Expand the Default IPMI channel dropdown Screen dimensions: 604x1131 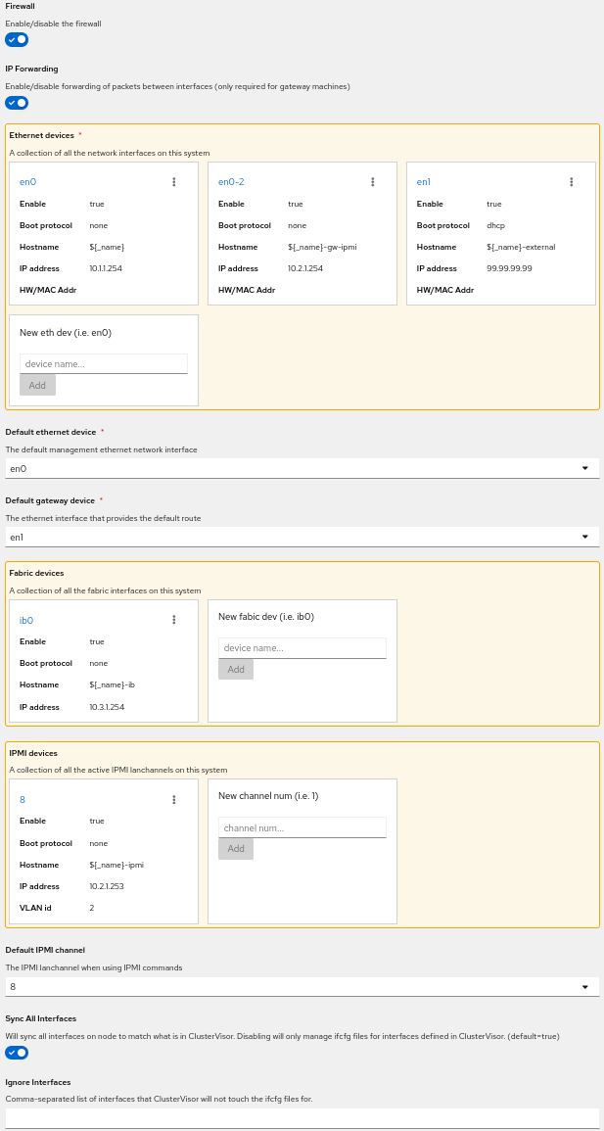[302, 986]
